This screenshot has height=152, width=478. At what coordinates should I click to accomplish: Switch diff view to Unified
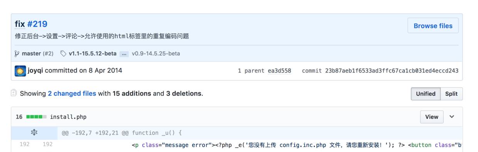[426, 94]
